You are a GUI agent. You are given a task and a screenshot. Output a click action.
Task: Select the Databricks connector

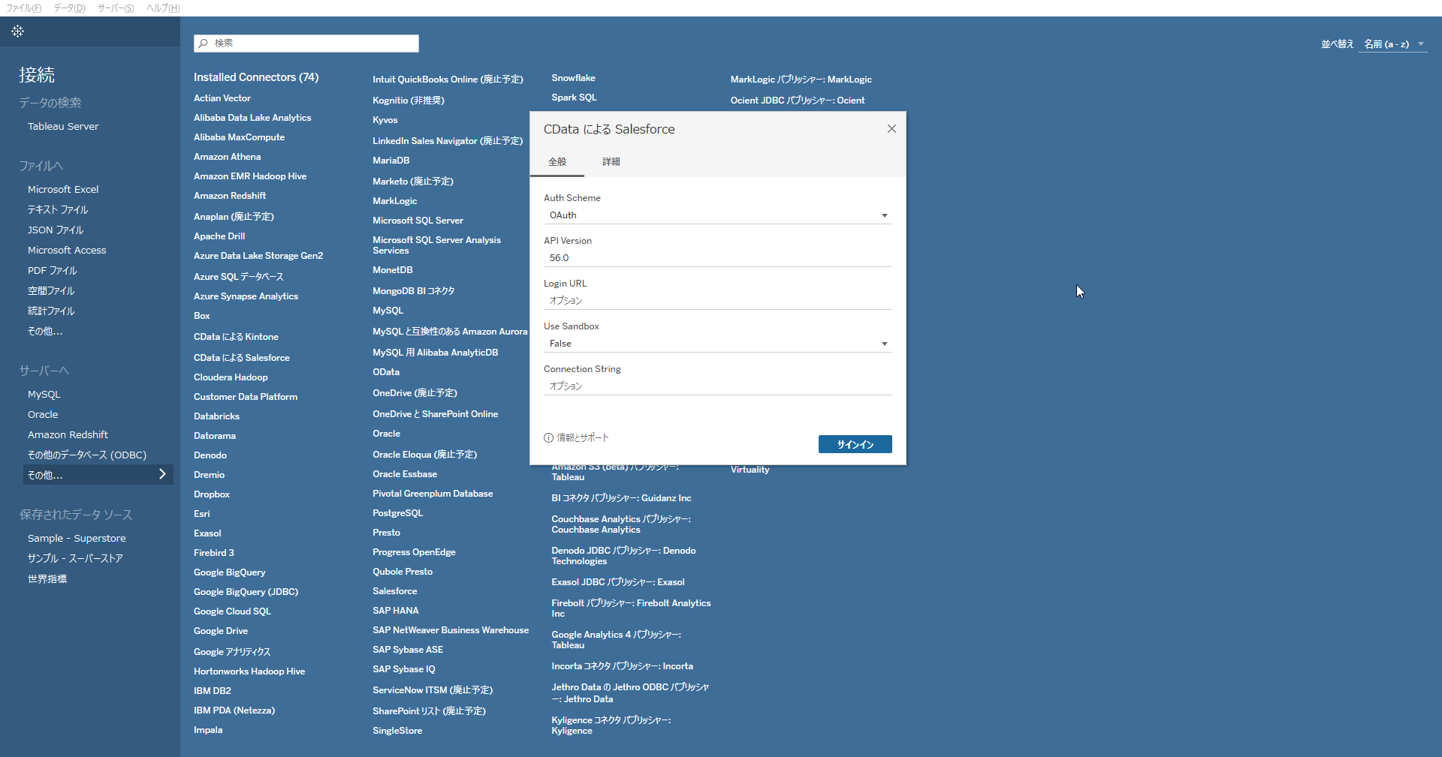[x=216, y=416]
